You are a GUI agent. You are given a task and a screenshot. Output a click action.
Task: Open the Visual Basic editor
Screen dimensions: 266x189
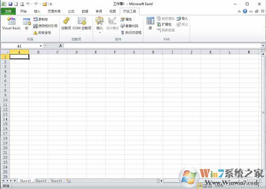pos(12,24)
